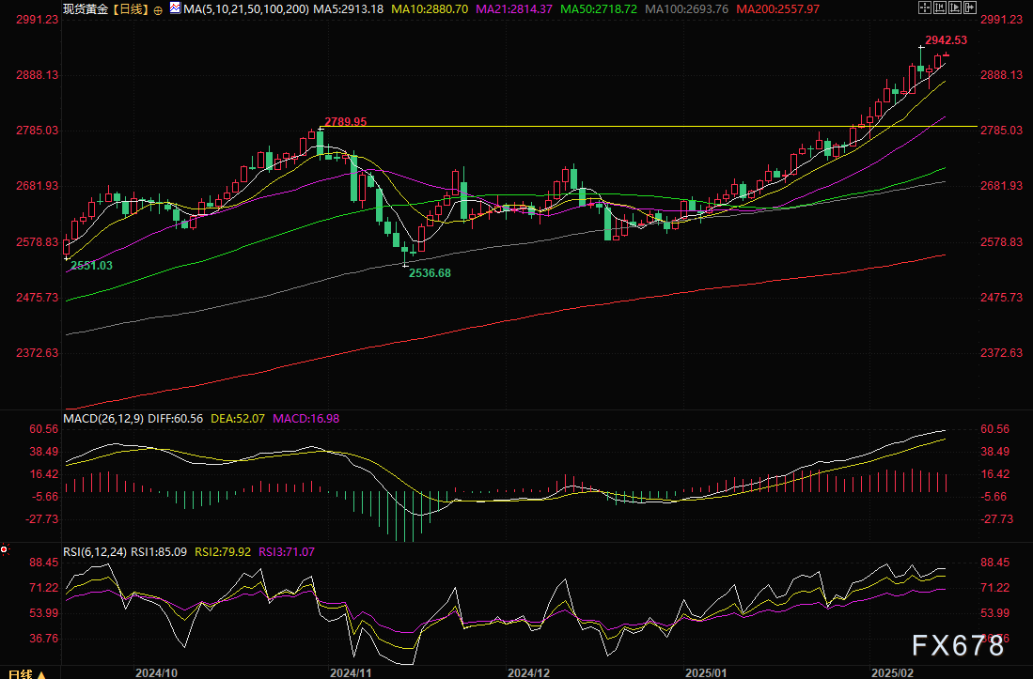Click the FX678 watermark logo

[961, 646]
